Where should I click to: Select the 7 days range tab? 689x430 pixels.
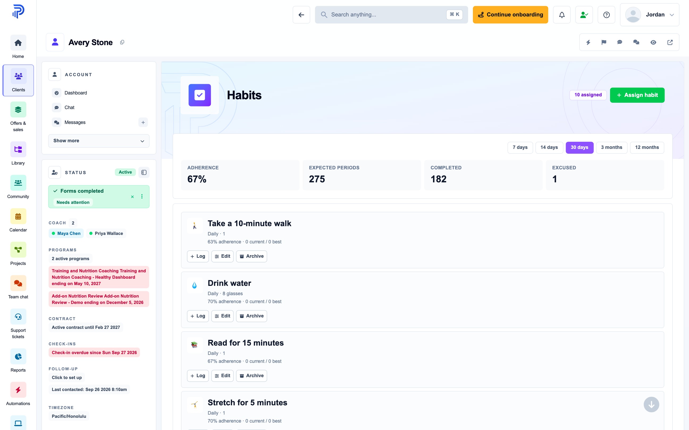coord(520,147)
